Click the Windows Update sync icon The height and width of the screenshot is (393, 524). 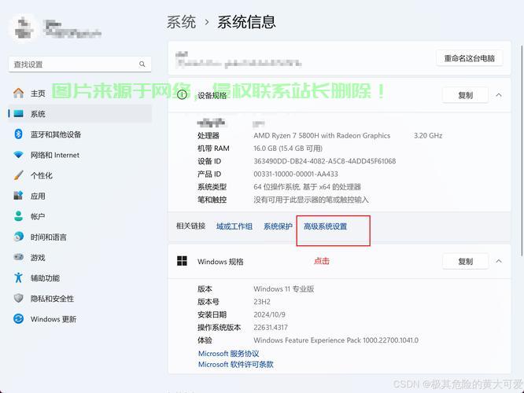(18, 319)
